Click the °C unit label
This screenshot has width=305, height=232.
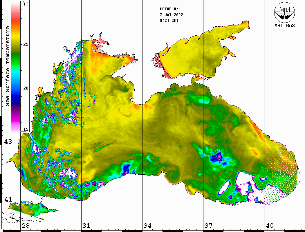pyautogui.click(x=26, y=4)
